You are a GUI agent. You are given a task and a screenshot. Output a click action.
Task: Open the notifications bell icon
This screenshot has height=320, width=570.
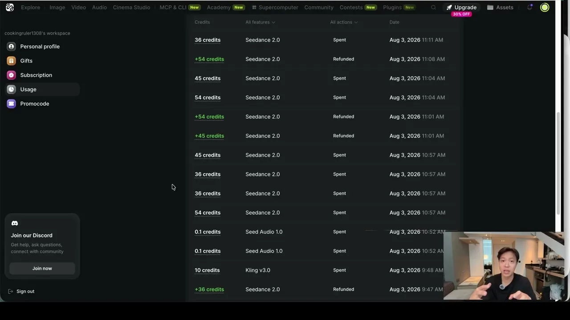(529, 8)
